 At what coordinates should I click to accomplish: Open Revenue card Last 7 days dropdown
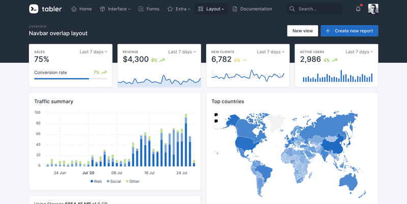[182, 52]
